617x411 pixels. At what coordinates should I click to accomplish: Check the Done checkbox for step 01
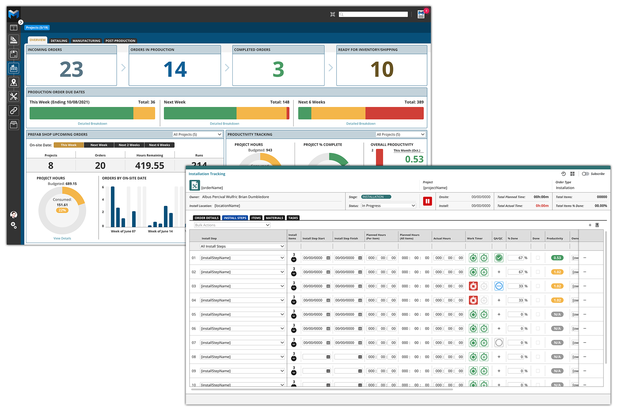point(538,258)
